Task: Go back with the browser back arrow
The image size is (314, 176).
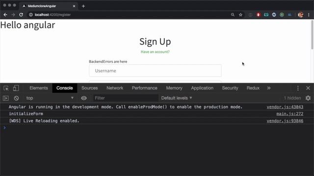Action: [5, 15]
